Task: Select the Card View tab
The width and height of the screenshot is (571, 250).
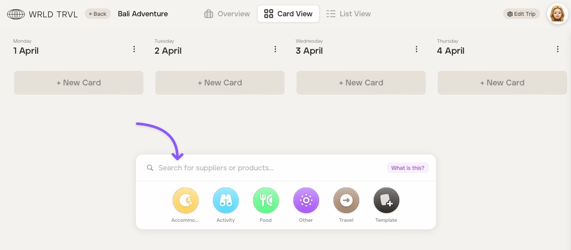Action: (288, 14)
